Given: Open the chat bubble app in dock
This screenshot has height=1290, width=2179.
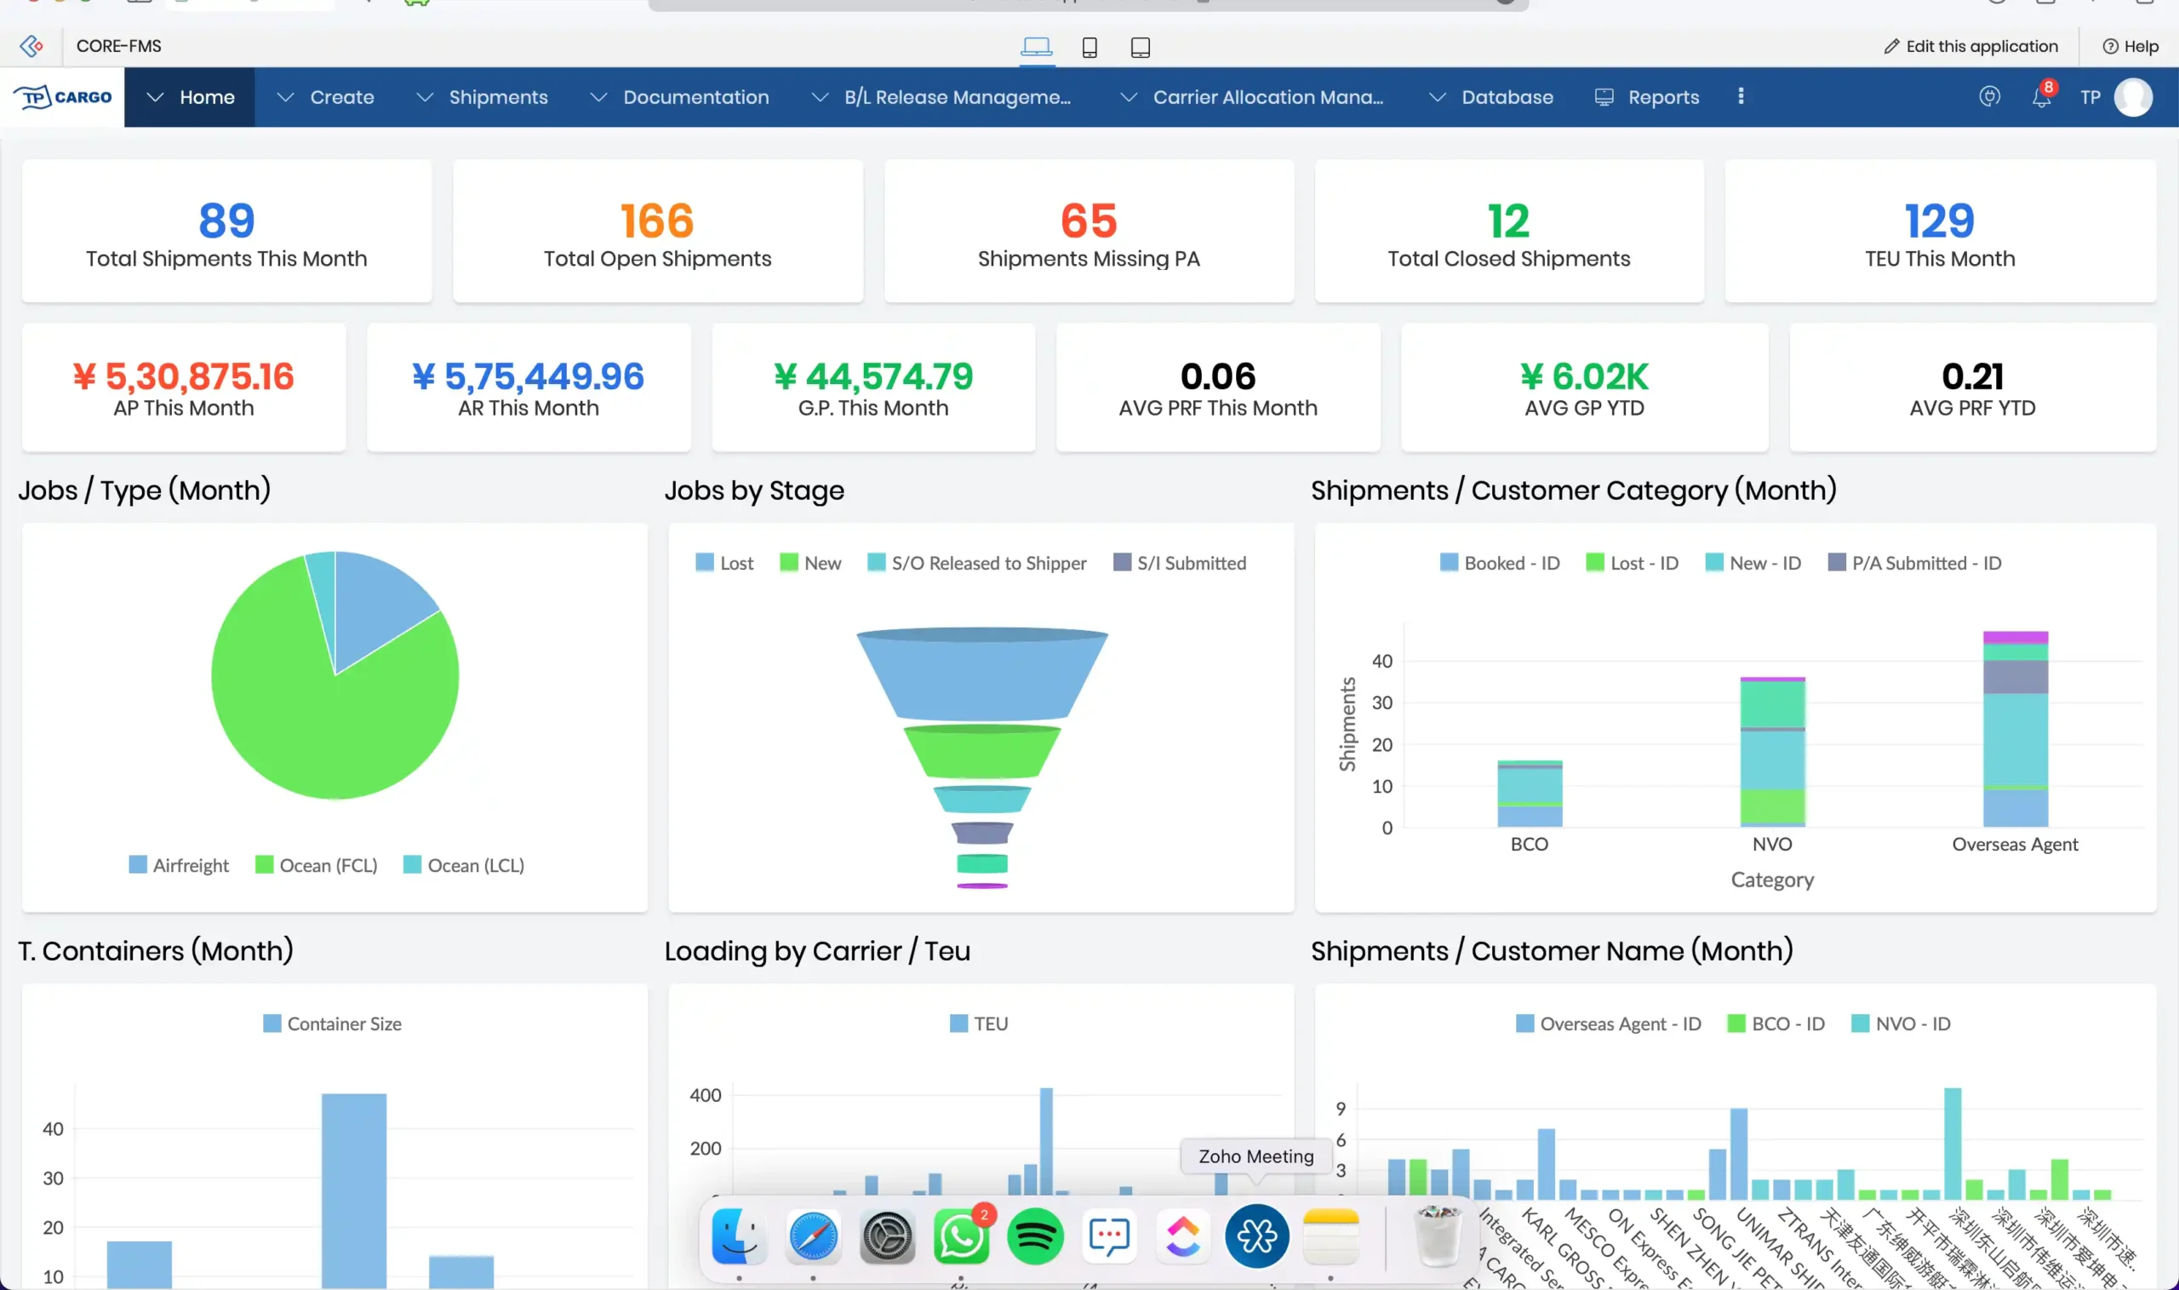Looking at the screenshot, I should coord(1109,1236).
